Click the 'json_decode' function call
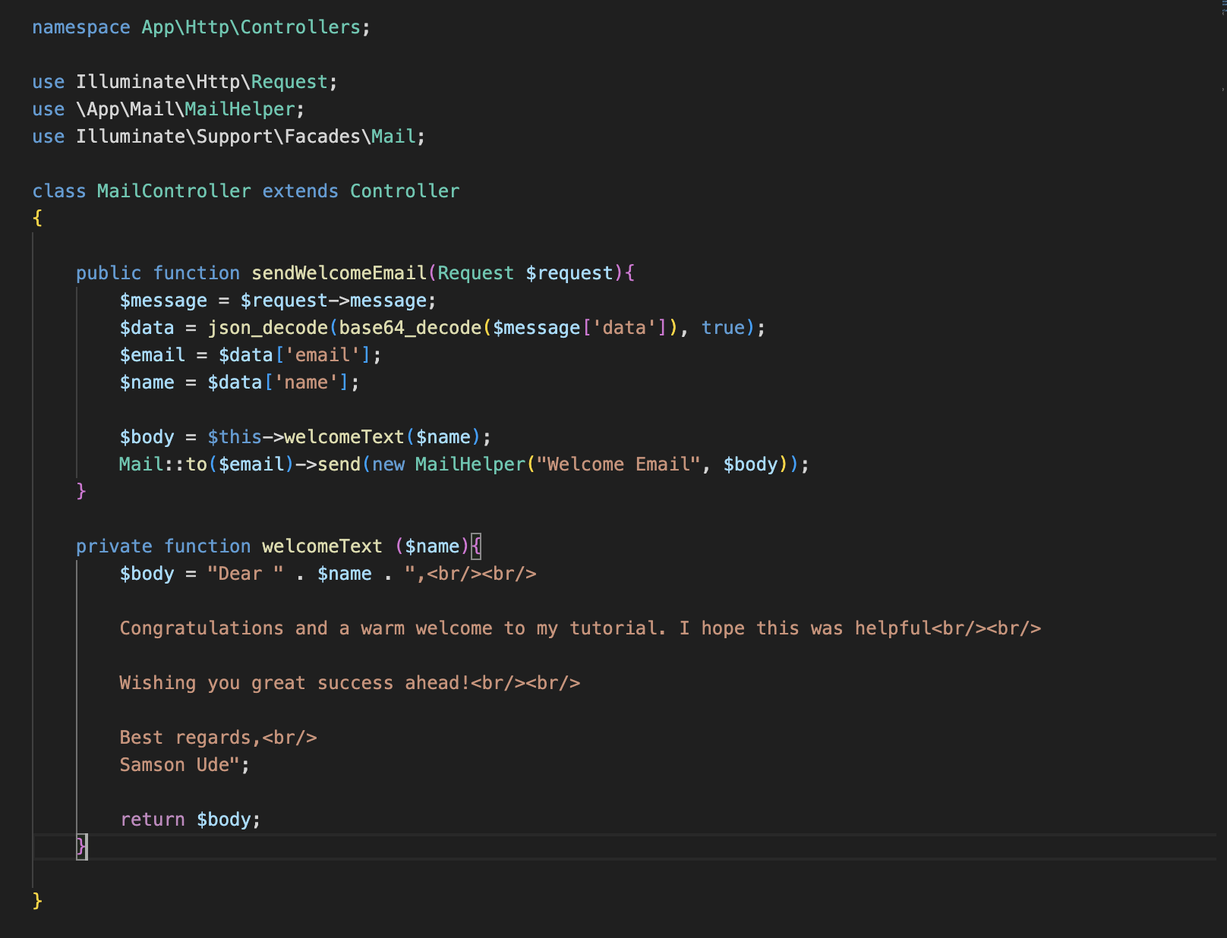This screenshot has width=1227, height=938. click(x=267, y=328)
